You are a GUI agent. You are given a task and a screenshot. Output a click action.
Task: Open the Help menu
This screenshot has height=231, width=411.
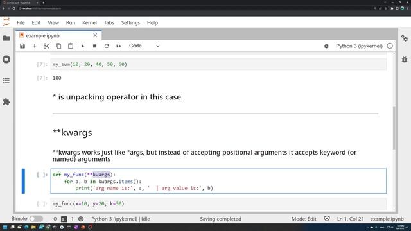pos(152,23)
